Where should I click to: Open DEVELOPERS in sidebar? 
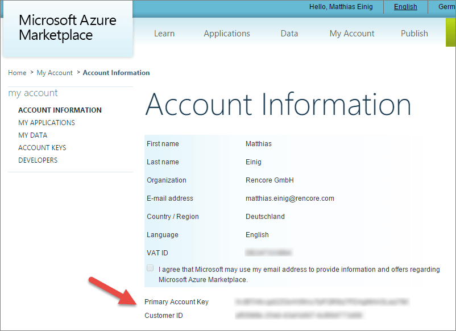[38, 160]
